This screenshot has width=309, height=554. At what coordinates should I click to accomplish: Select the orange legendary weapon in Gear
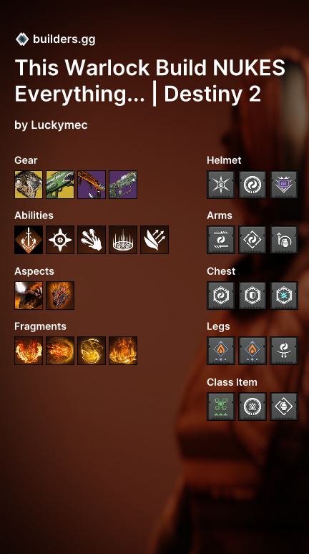[92, 185]
